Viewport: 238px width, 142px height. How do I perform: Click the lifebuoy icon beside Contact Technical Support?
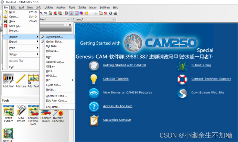(x=182, y=79)
